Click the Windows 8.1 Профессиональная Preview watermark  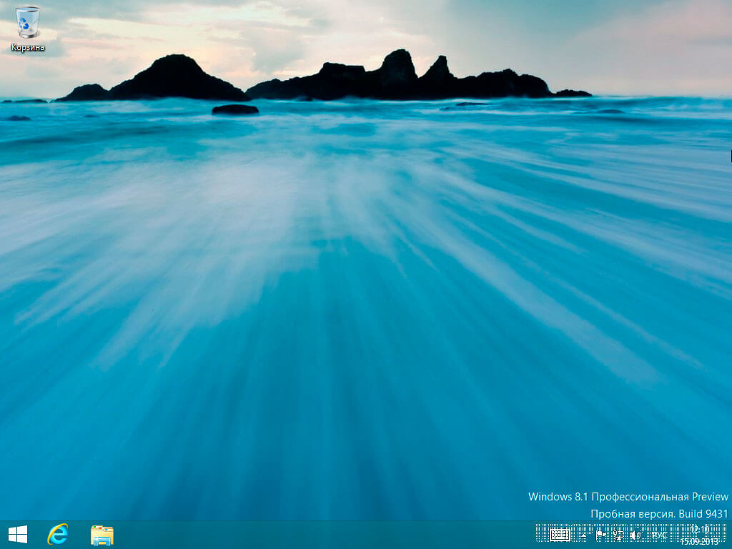628,496
